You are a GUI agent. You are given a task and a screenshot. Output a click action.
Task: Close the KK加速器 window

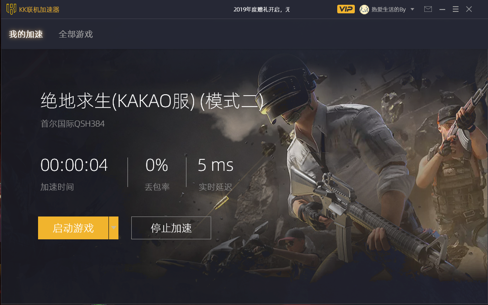(x=469, y=9)
